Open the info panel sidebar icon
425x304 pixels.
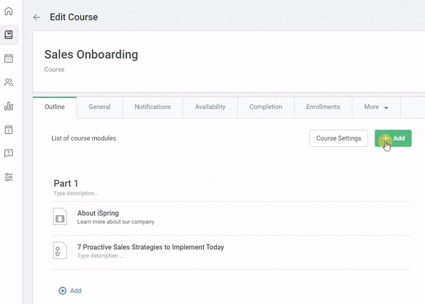coord(9,130)
